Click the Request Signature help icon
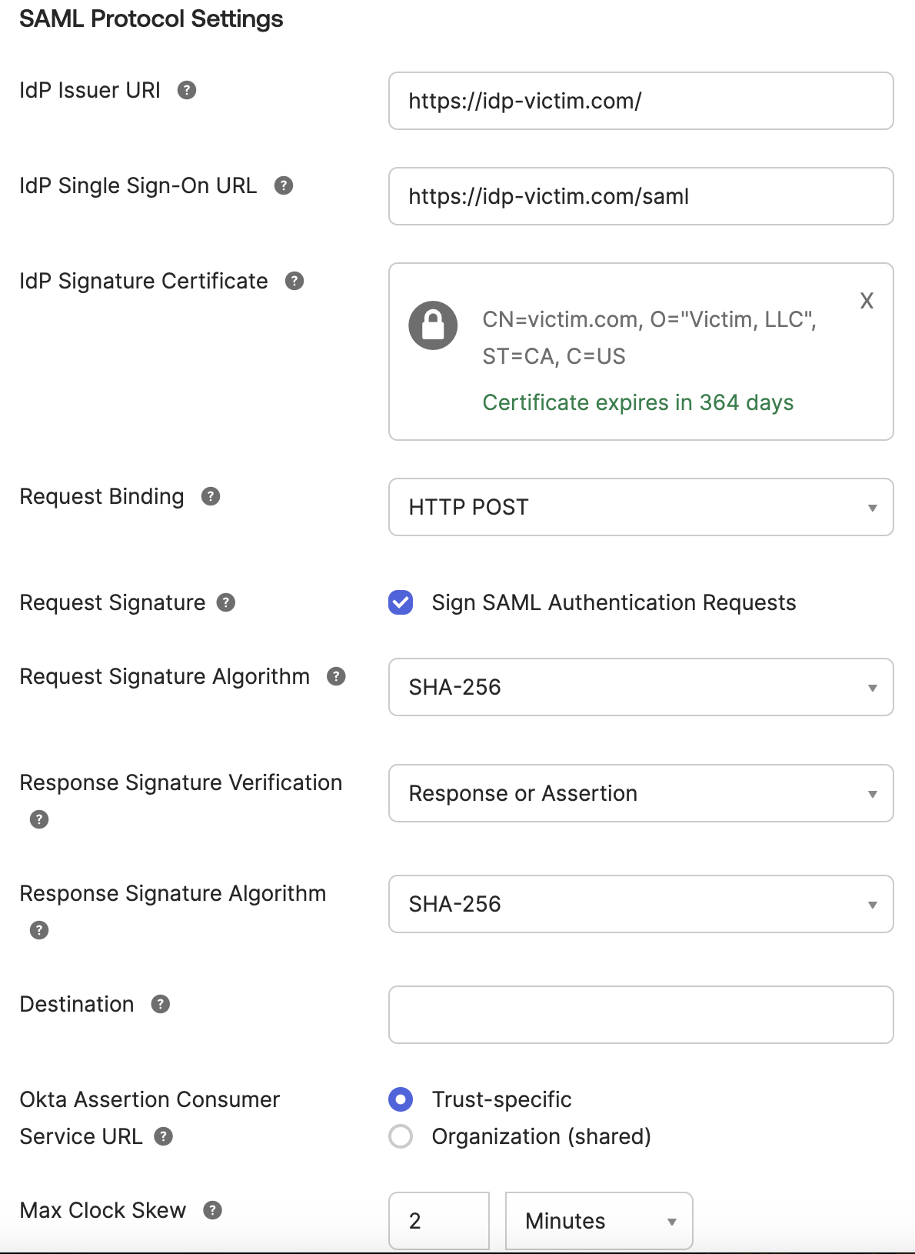The width and height of the screenshot is (915, 1254). click(x=226, y=602)
